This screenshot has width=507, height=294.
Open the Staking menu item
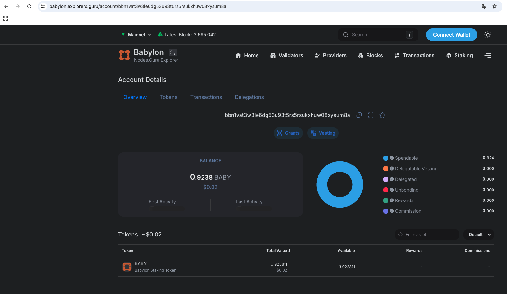[x=459, y=55]
